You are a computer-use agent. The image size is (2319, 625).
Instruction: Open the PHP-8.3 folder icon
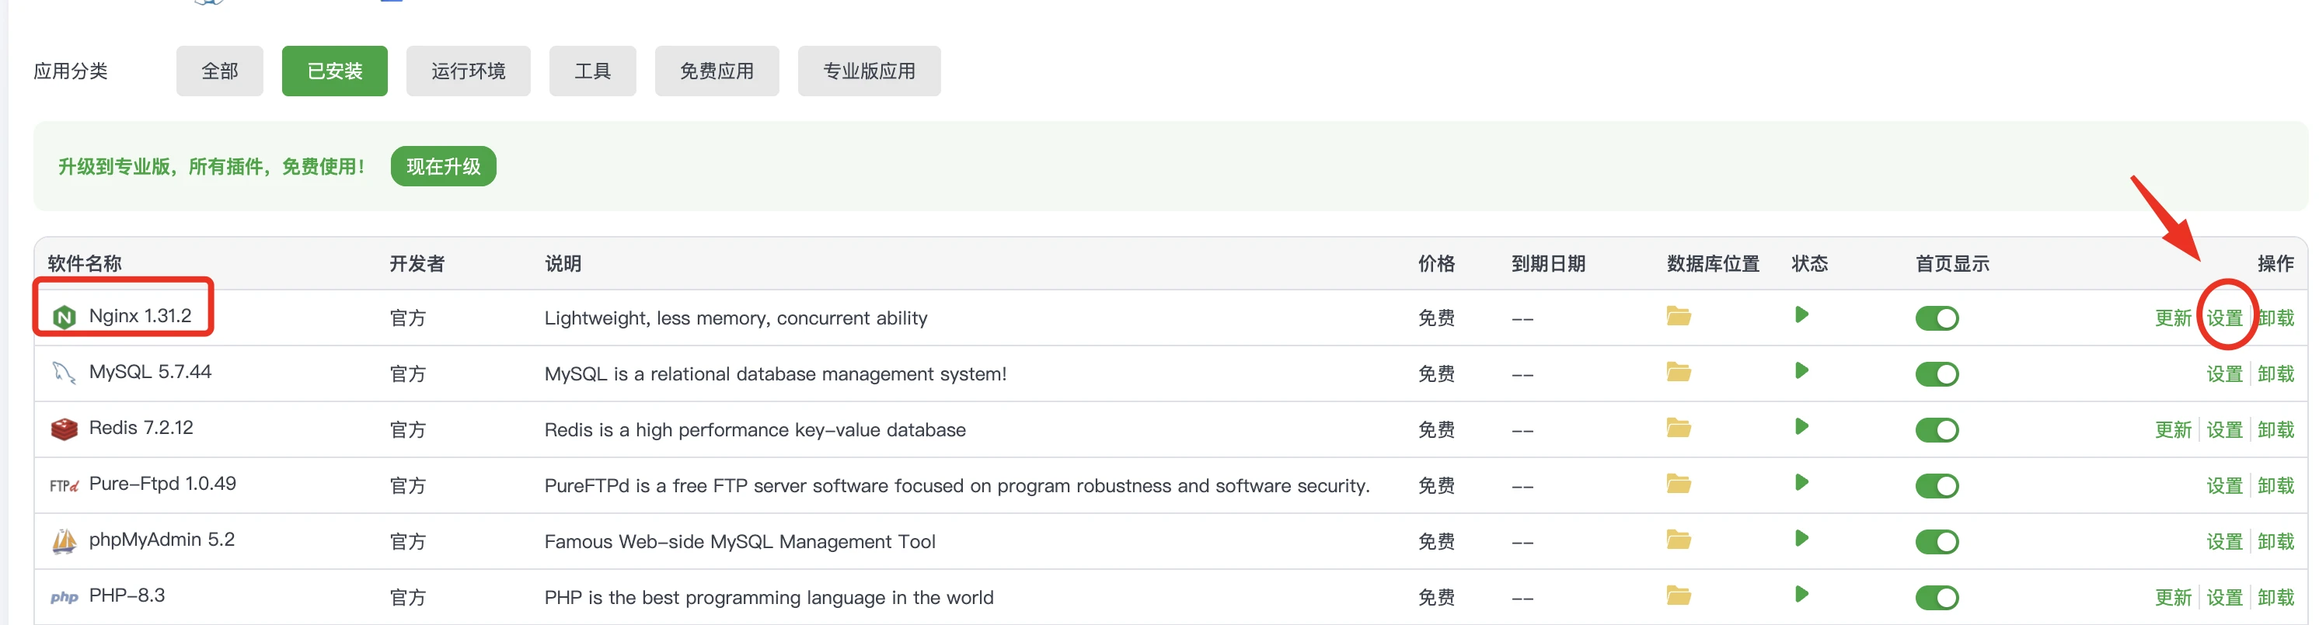click(x=1678, y=595)
